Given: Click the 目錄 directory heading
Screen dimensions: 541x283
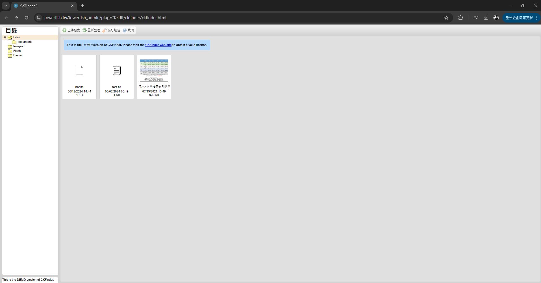Looking at the screenshot, I should (11, 30).
